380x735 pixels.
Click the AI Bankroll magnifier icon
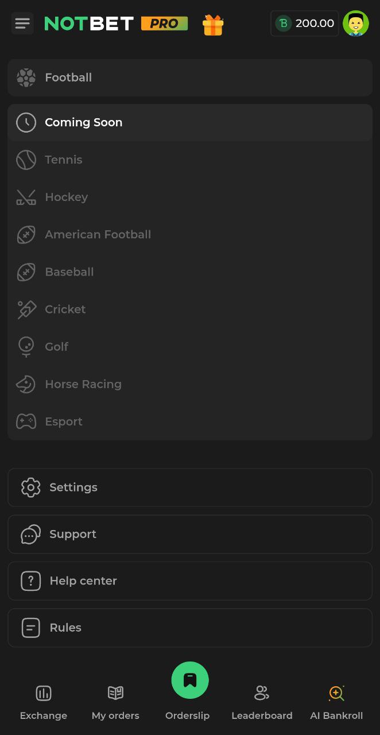(x=336, y=693)
